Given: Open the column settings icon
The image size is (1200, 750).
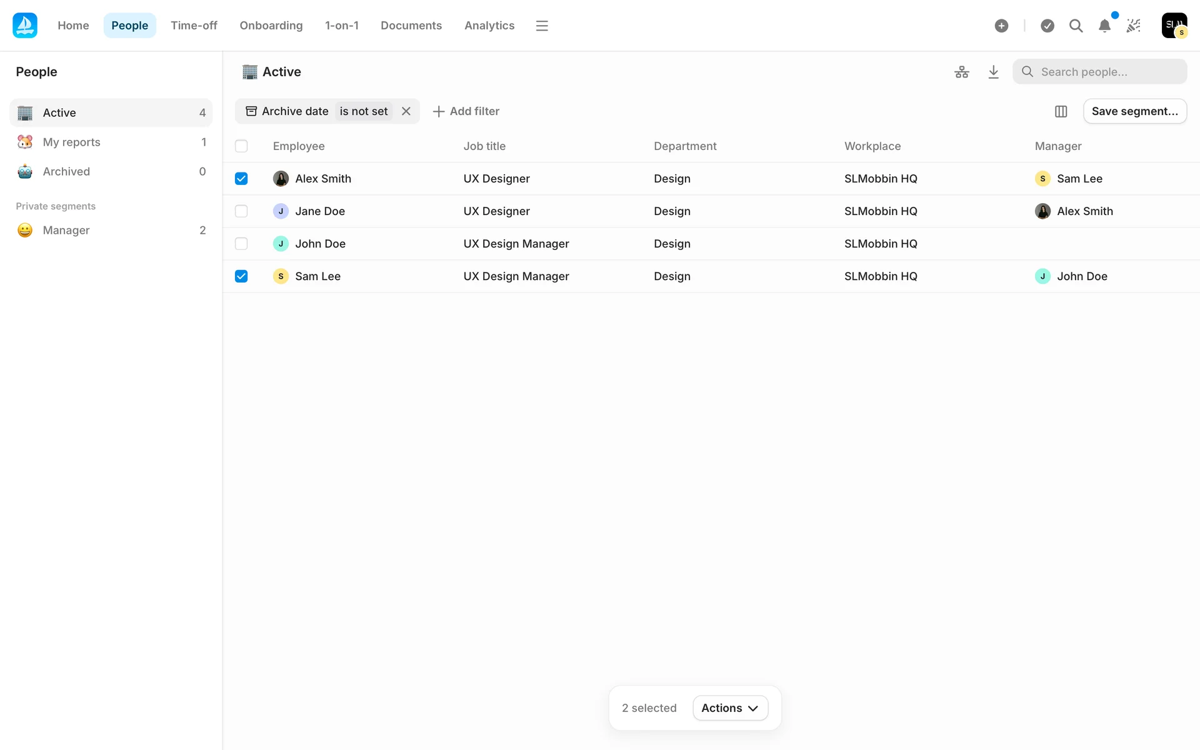Looking at the screenshot, I should coord(1061,111).
